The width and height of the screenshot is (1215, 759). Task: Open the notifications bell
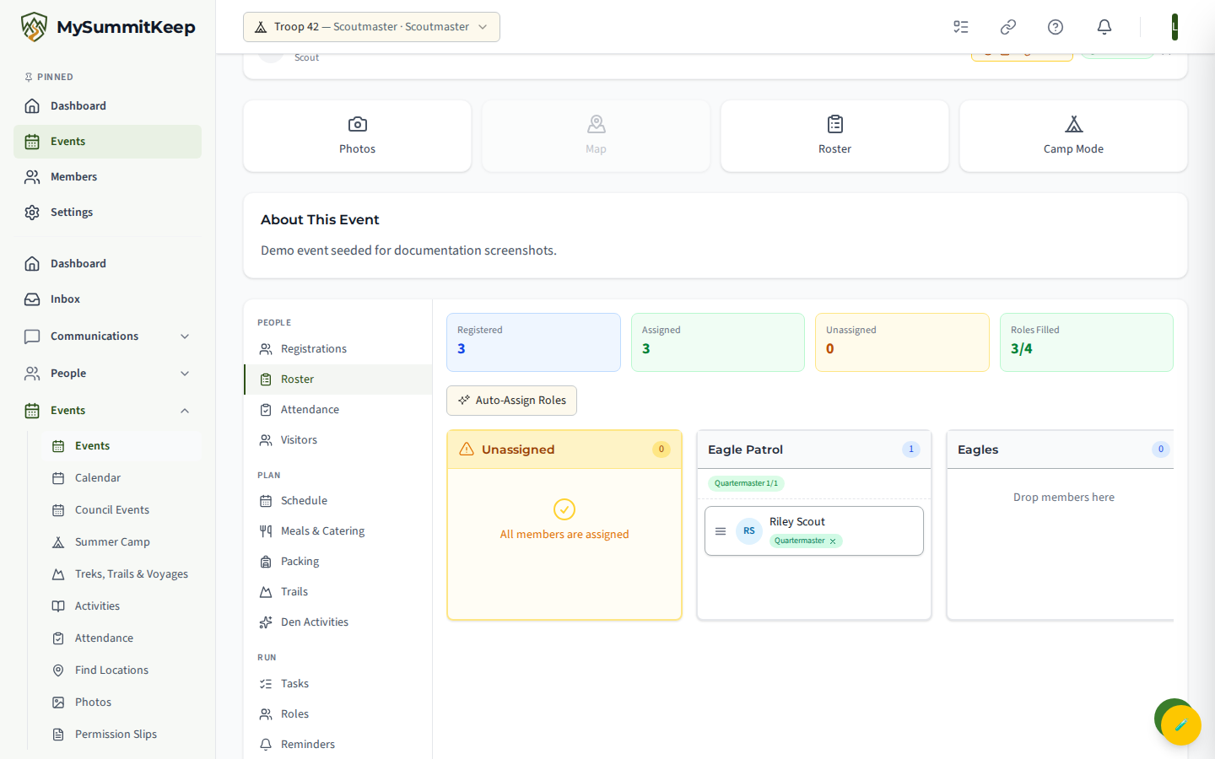[x=1104, y=27]
